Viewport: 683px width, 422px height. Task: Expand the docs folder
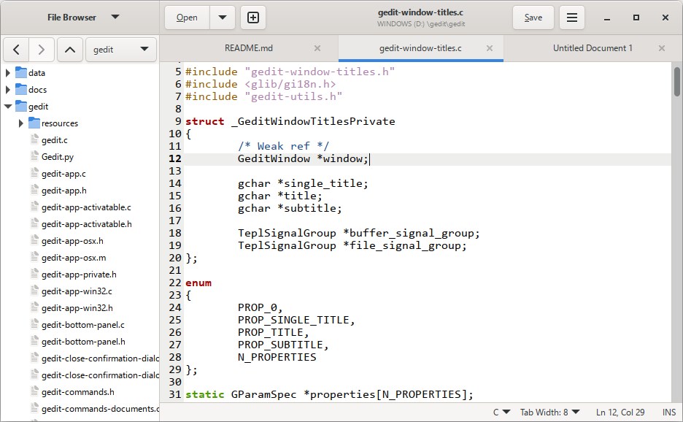(7, 89)
